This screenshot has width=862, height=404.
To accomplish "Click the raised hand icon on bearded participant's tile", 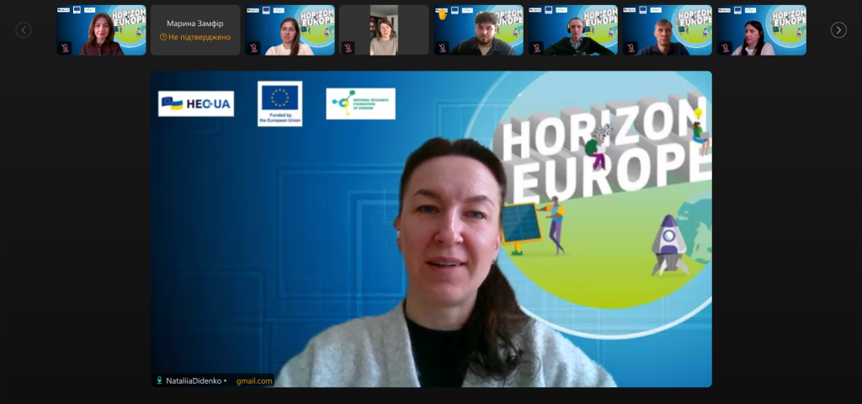I will tap(442, 14).
